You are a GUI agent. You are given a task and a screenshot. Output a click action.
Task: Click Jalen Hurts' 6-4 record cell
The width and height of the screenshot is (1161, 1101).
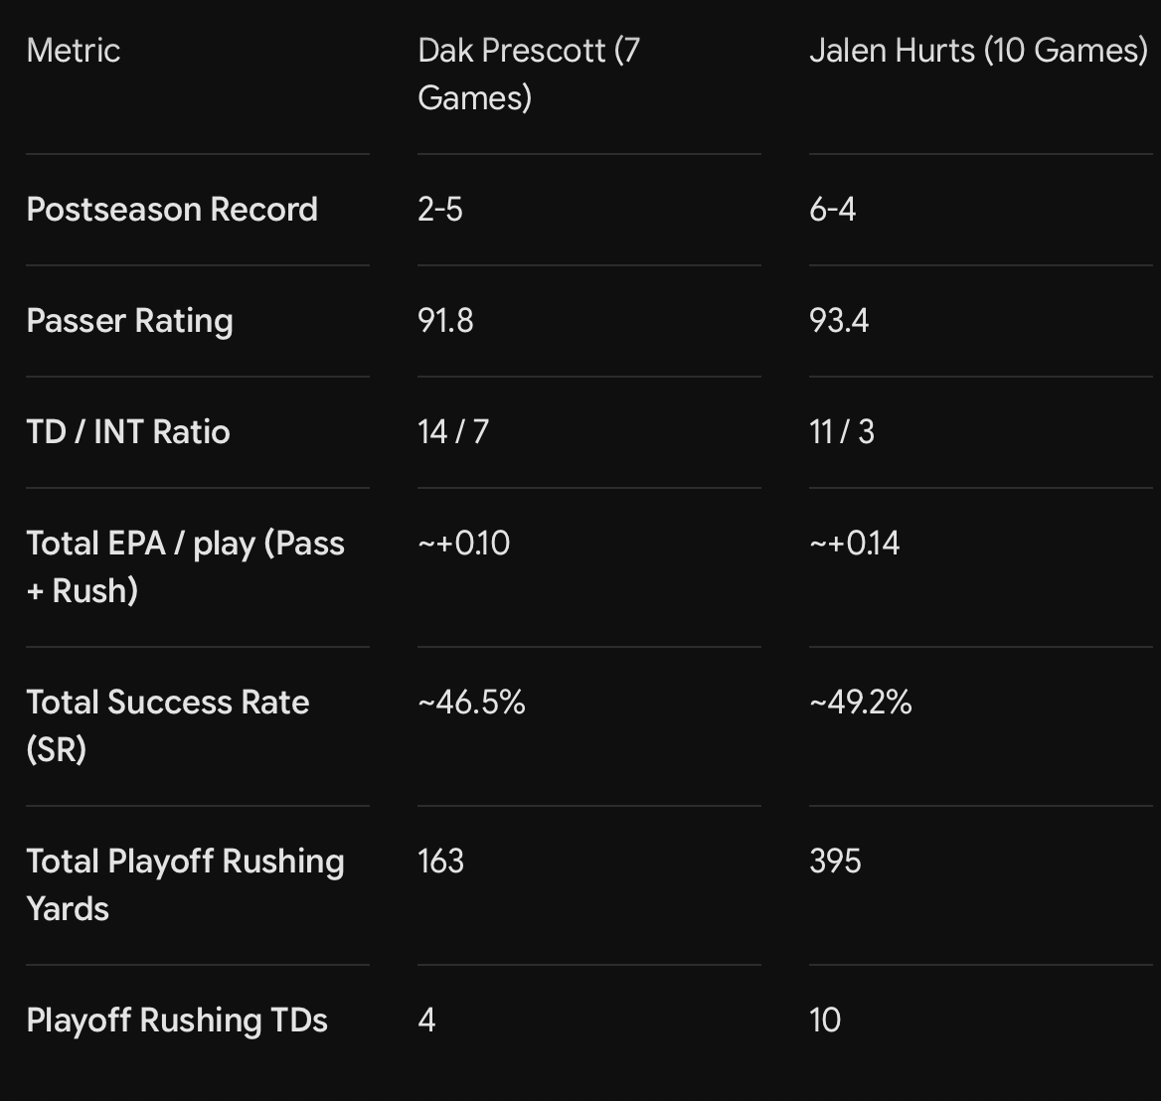click(832, 210)
